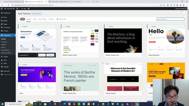189x106 pixels.
Task: Open the Howdy, docanh account menu
Action: (x=181, y=9)
